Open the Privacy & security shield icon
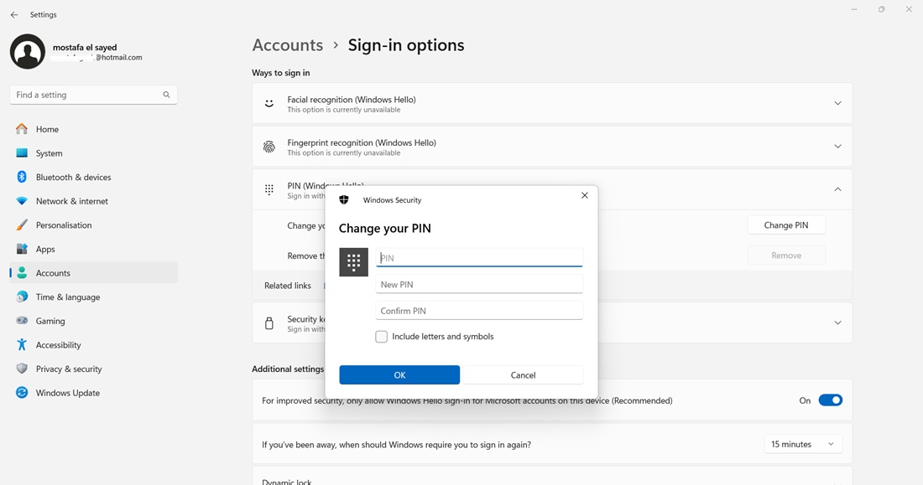923x485 pixels. click(22, 369)
